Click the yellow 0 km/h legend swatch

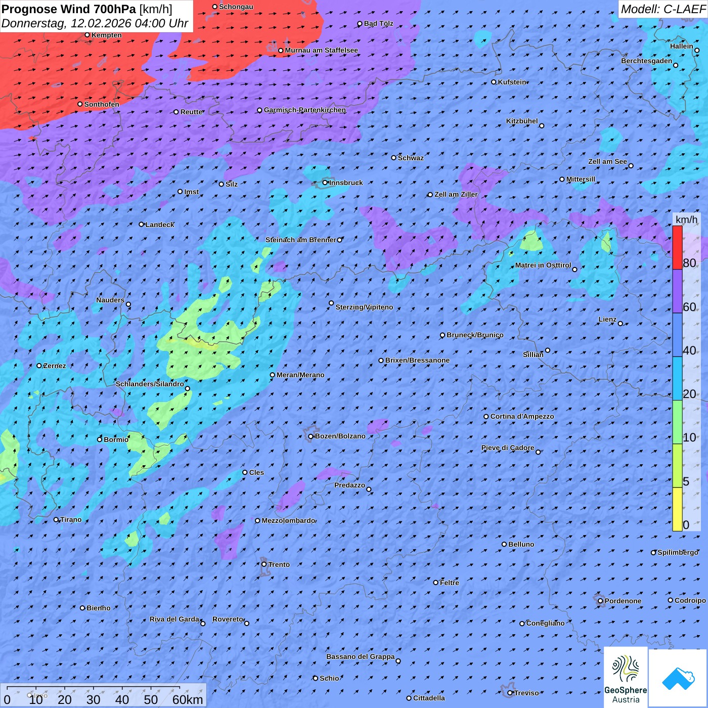click(x=677, y=509)
